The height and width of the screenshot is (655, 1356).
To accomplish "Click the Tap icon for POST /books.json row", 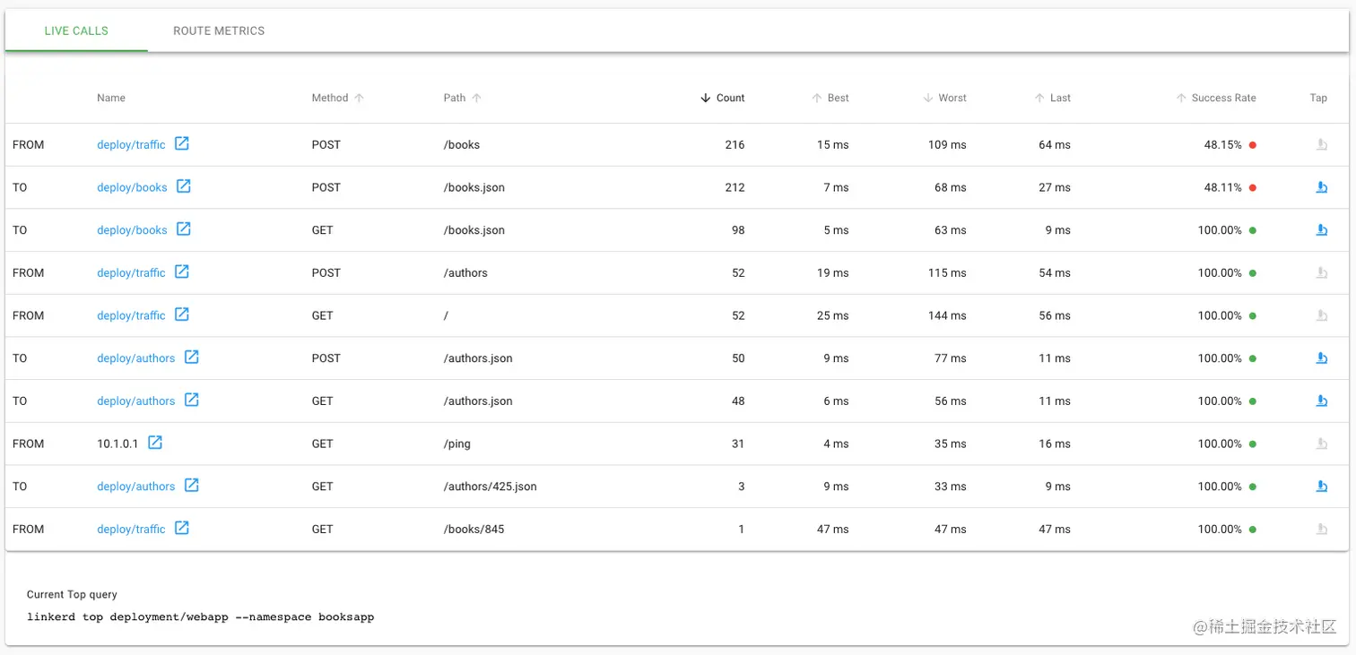I will (x=1321, y=187).
